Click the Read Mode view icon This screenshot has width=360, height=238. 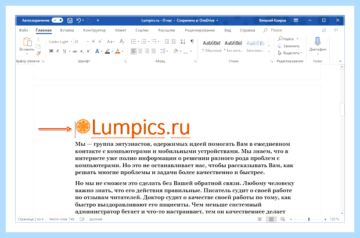[x=260, y=219]
